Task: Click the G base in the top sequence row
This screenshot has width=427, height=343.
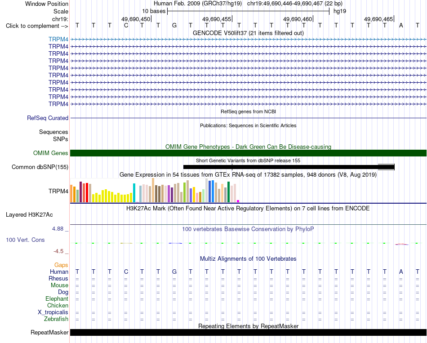Action: [x=174, y=26]
